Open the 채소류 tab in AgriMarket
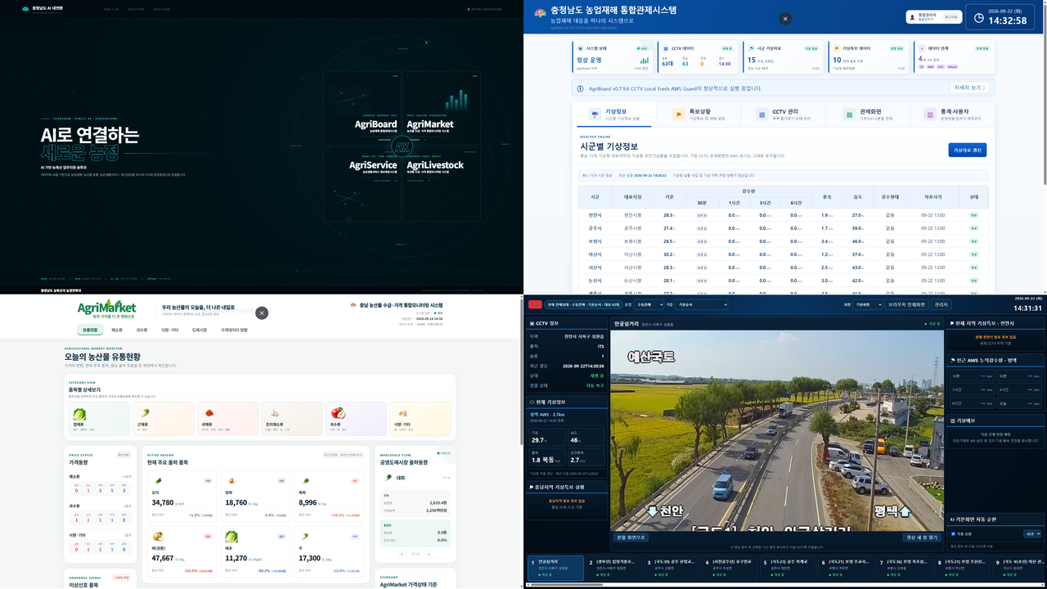Viewport: 1047px width, 589px height. (x=117, y=330)
